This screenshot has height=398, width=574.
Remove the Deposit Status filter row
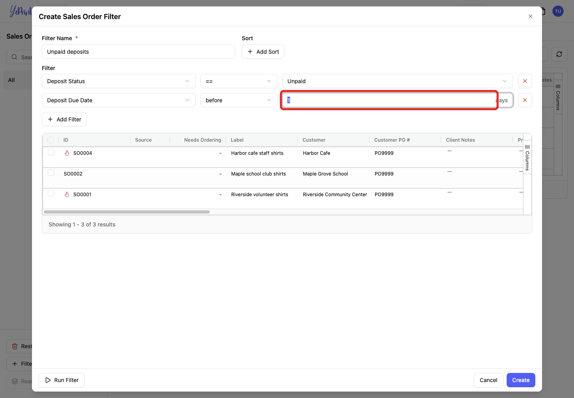(525, 81)
